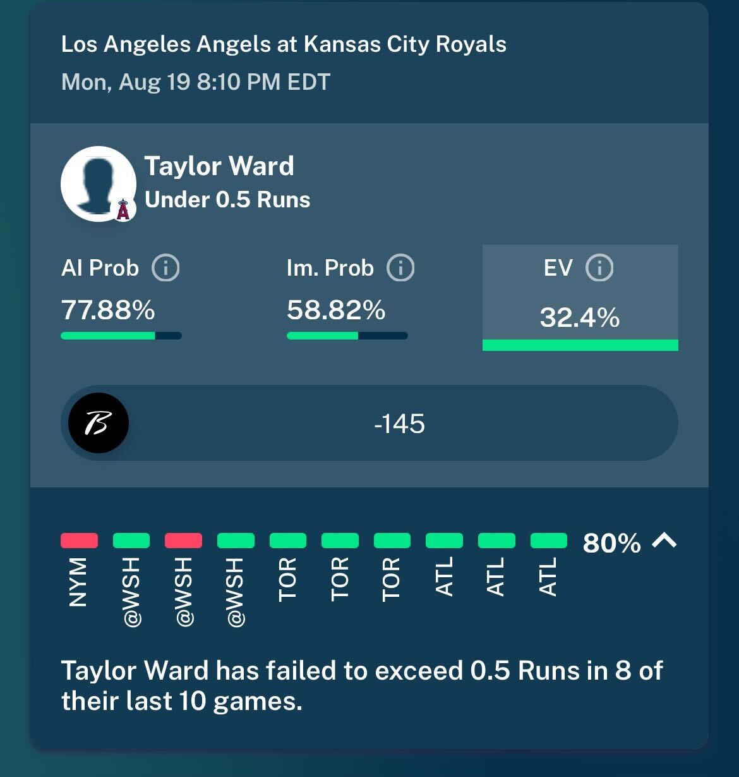This screenshot has width=739, height=777.
Task: Select the Angels team logo badge
Action: 123,209
